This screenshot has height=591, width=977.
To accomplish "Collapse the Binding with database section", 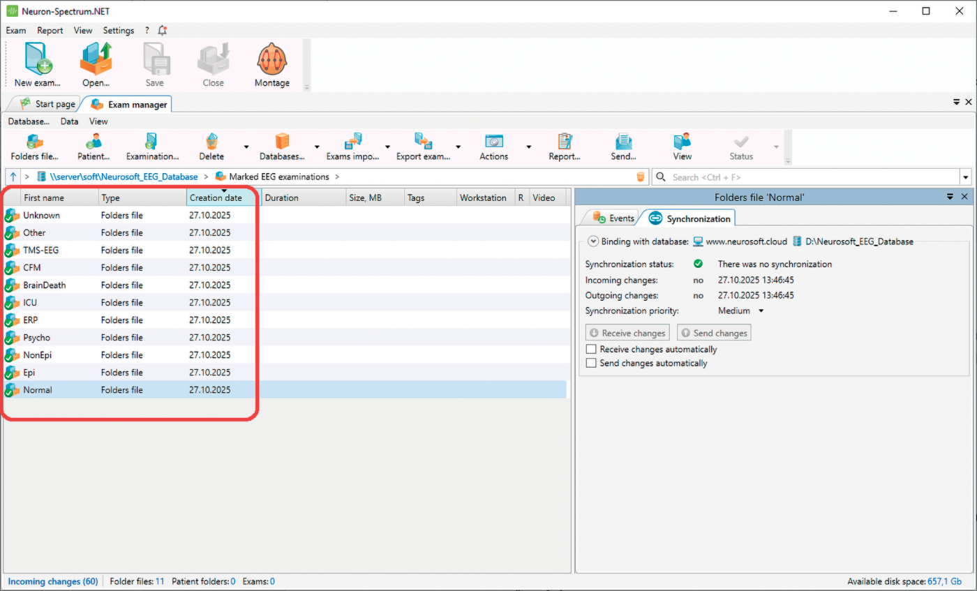I will (x=593, y=241).
